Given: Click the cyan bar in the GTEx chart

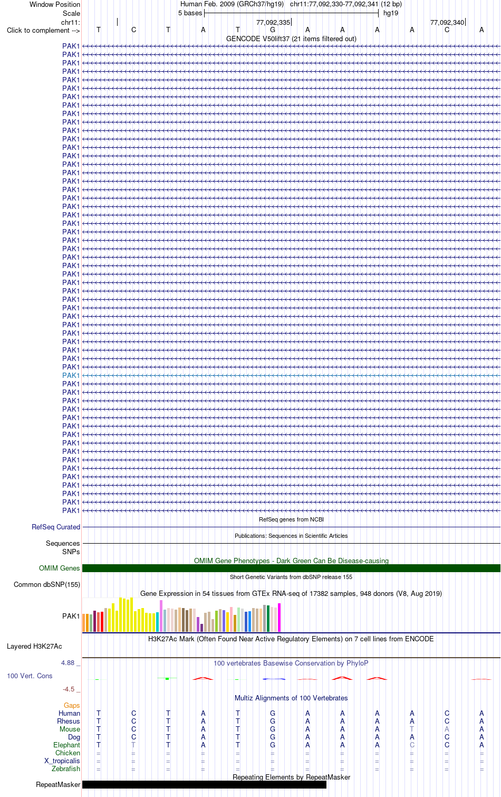Looking at the screenshot, I should (158, 622).
